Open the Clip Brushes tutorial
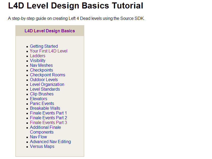The image size is (212, 159). pos(42,94)
